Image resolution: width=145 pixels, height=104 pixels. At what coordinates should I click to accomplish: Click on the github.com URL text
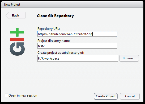pyautogui.click(x=65, y=34)
